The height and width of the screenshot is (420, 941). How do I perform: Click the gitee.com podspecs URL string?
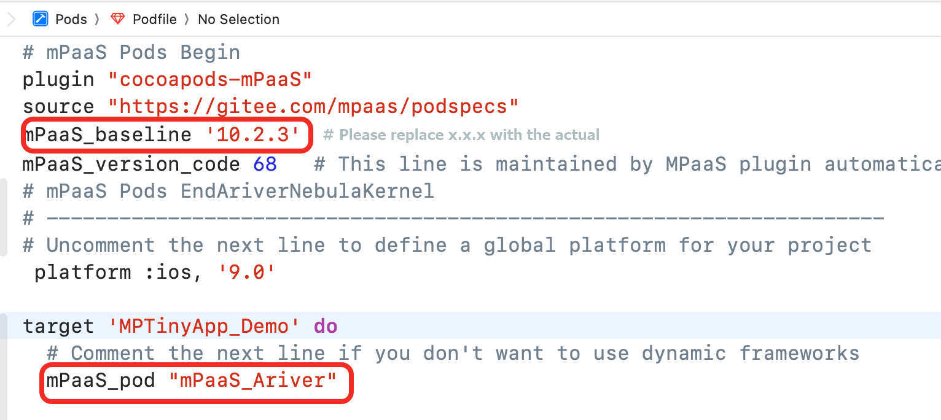click(313, 106)
